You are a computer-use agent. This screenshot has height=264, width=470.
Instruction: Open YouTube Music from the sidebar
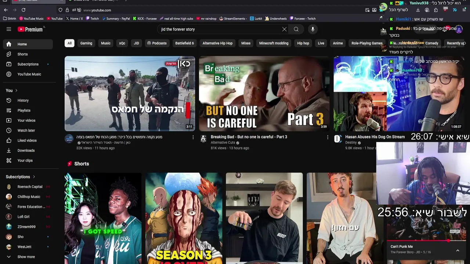pos(28,74)
